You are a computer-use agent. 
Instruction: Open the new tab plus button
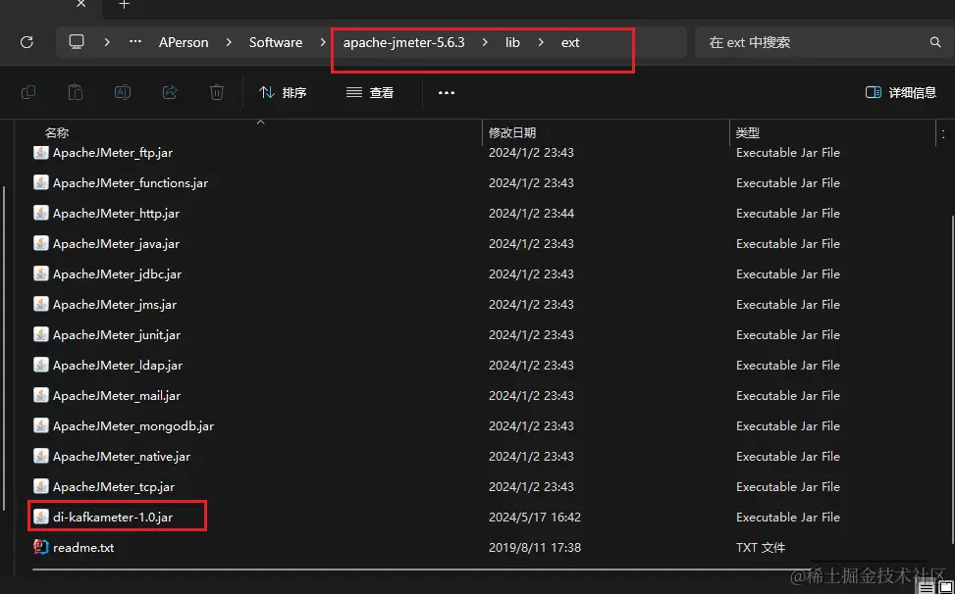pyautogui.click(x=125, y=5)
